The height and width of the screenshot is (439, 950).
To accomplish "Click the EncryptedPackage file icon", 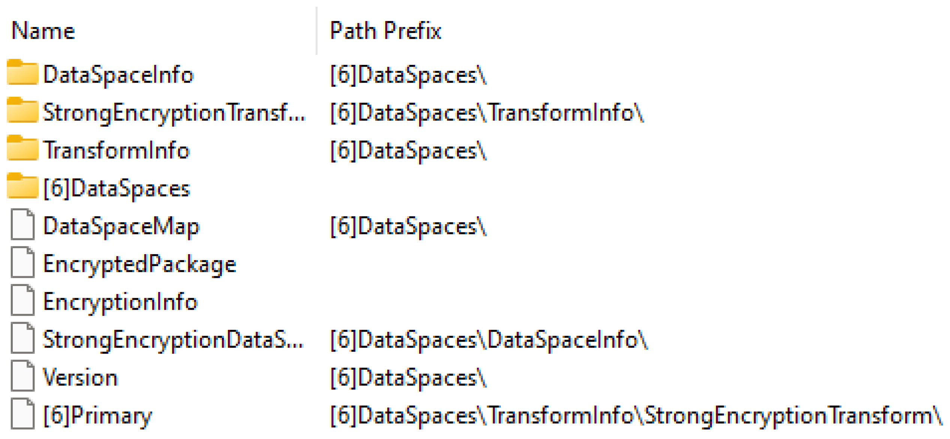I will tap(22, 263).
